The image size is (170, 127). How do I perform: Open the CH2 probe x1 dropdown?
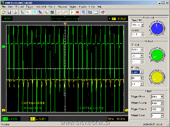click(142, 84)
